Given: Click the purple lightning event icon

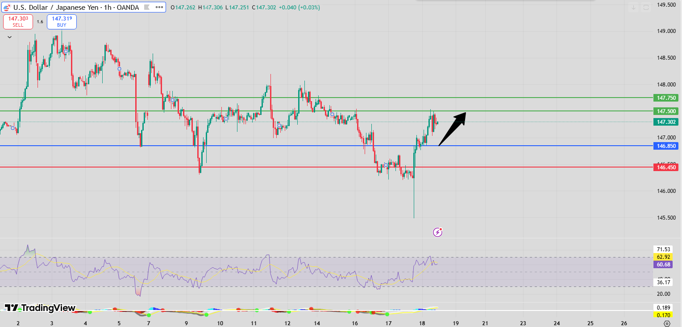Looking at the screenshot, I should 438,232.
